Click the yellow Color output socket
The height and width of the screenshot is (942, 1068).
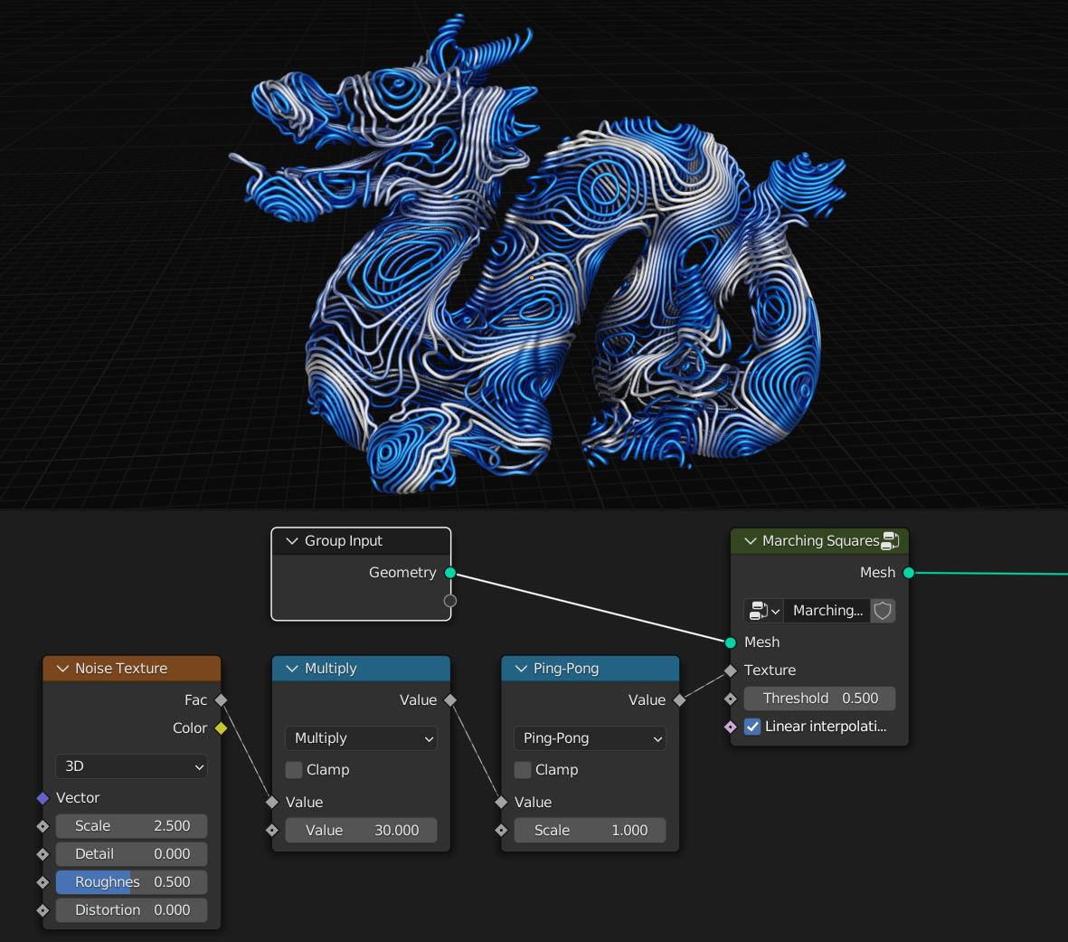coord(222,728)
